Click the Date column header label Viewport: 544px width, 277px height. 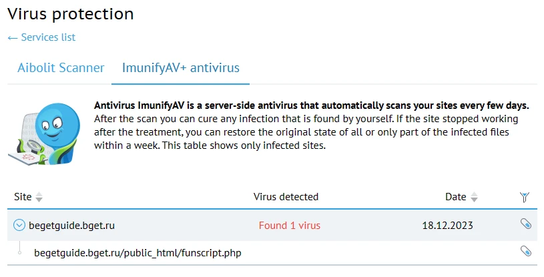[455, 197]
